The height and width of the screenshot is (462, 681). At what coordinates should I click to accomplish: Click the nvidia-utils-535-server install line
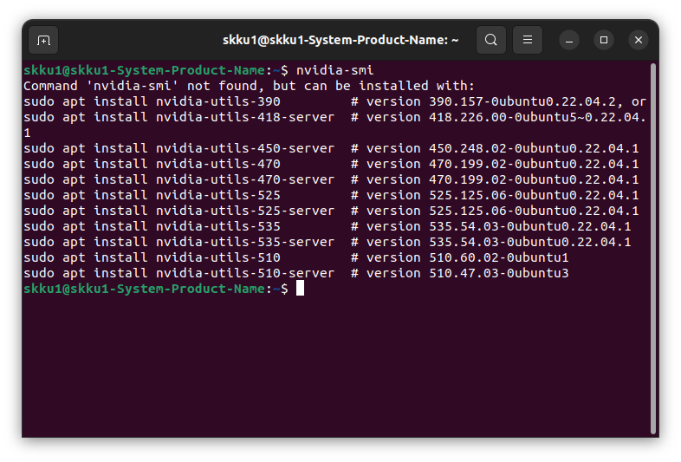pyautogui.click(x=327, y=243)
